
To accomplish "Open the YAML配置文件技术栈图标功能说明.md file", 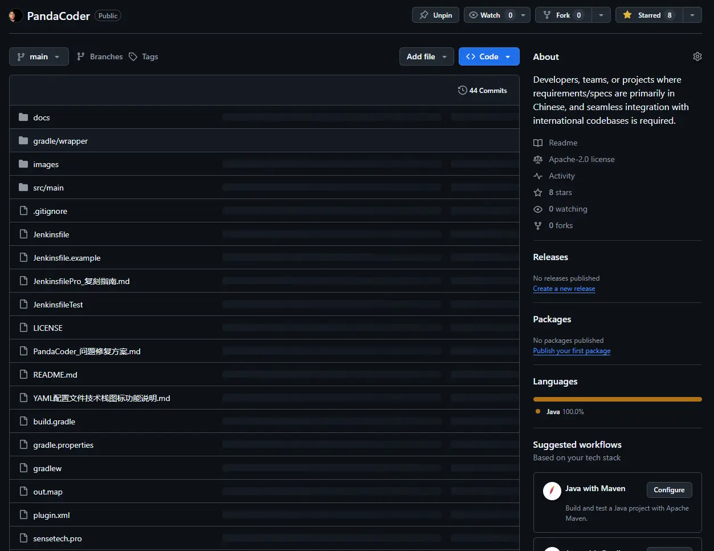I will pos(101,398).
